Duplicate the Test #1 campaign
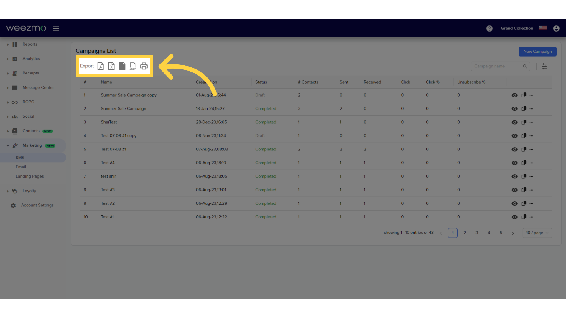The height and width of the screenshot is (318, 566). [524, 217]
